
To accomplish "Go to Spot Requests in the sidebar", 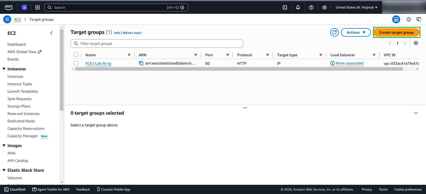I will coord(19,99).
